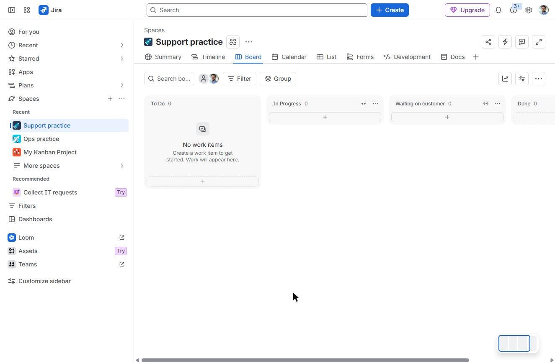555x363 pixels.
Task: Click the Jira logo icon
Action: point(44,10)
